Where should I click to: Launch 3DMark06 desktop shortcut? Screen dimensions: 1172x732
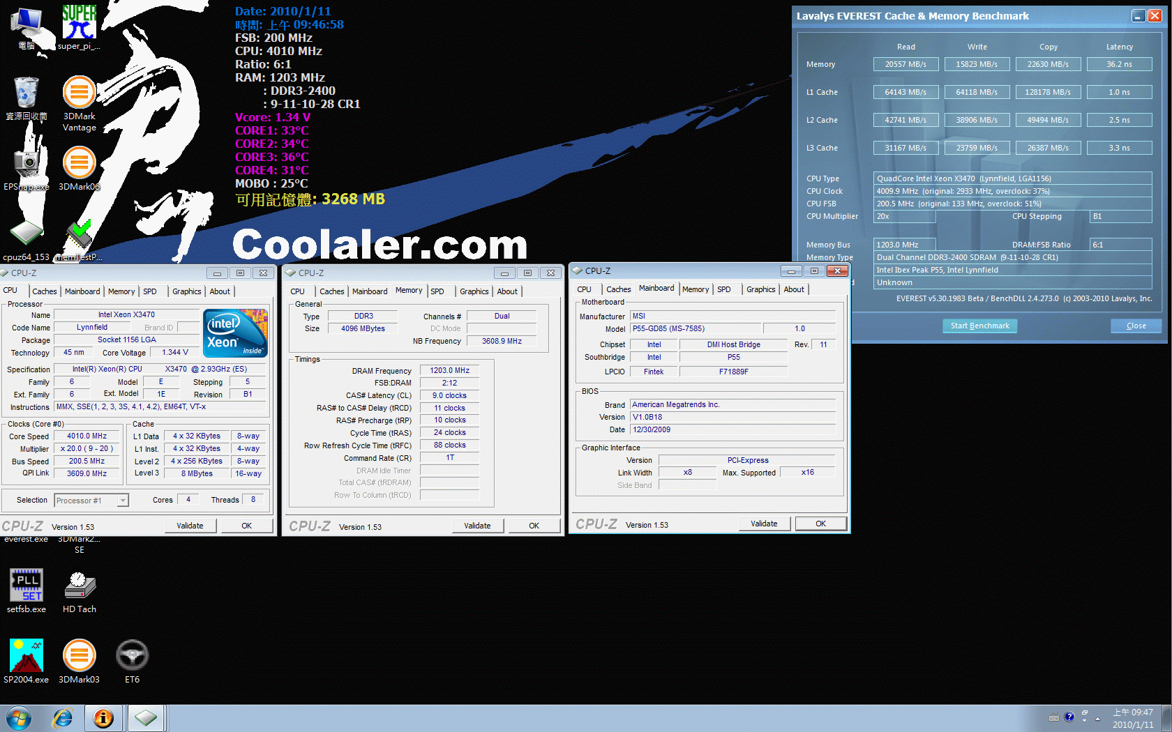coord(80,168)
